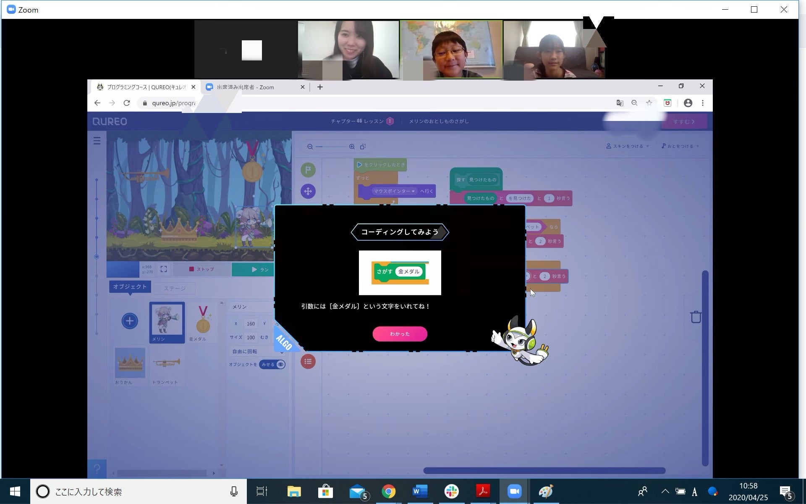
Task: Toggle stage fullscreen icon
Action: 164,269
